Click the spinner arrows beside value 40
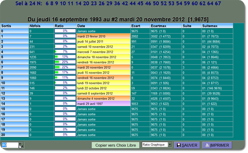This screenshot has height=153, width=248. [21, 145]
